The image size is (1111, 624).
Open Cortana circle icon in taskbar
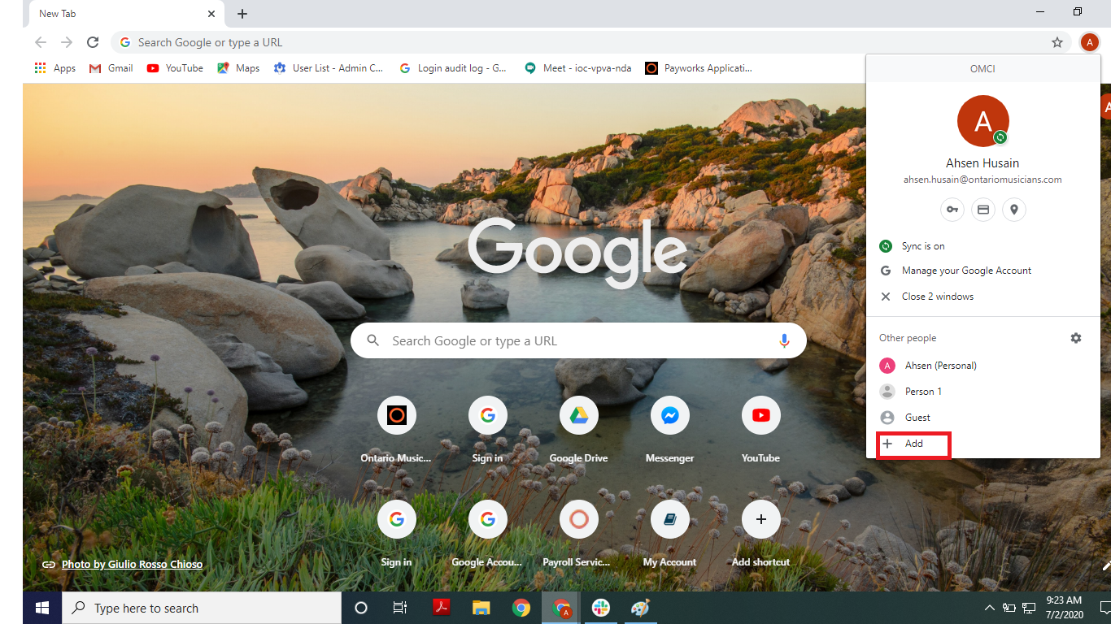tap(361, 608)
